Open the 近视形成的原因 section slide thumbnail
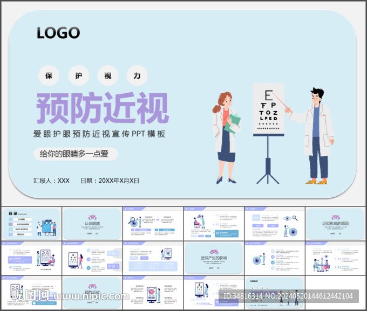The image size is (367, 311). [335, 224]
